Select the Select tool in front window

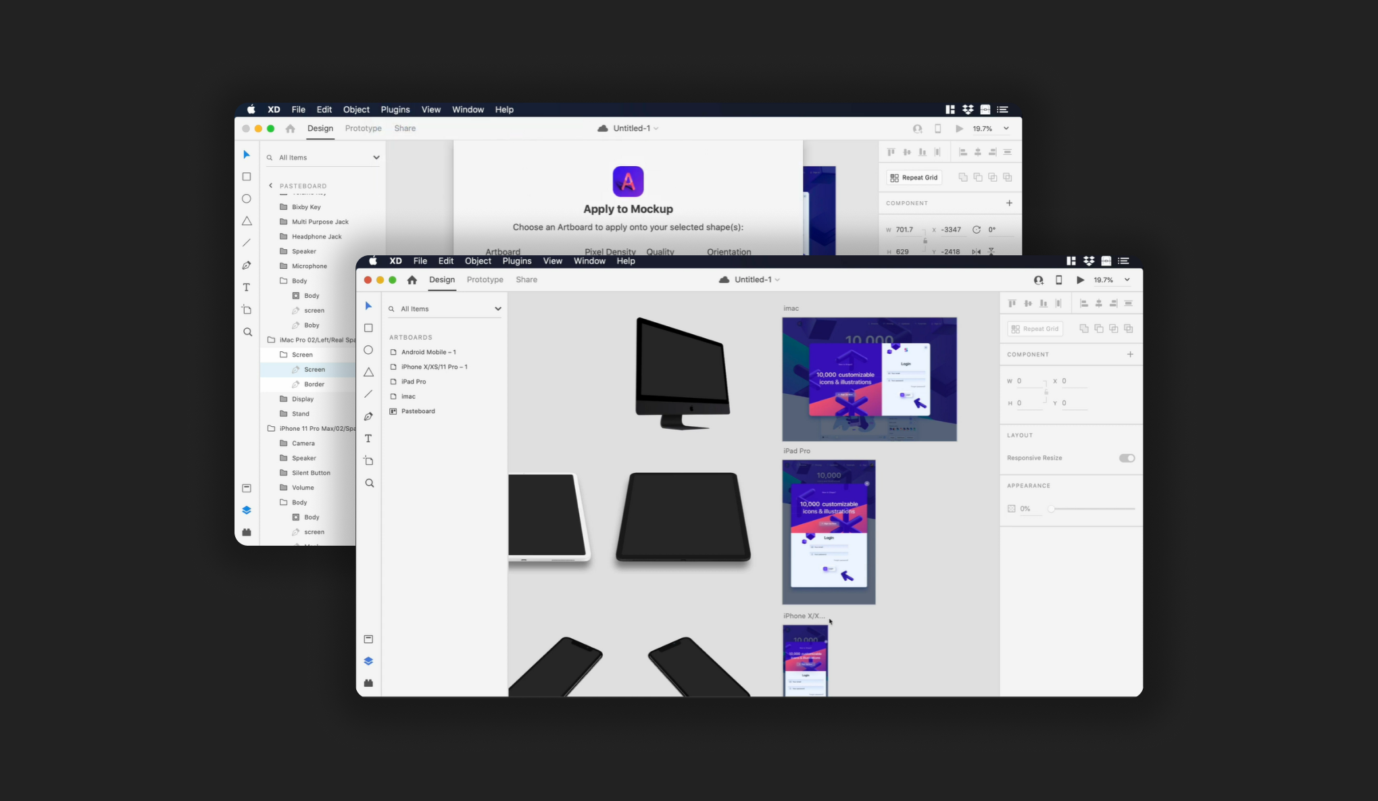(x=368, y=306)
